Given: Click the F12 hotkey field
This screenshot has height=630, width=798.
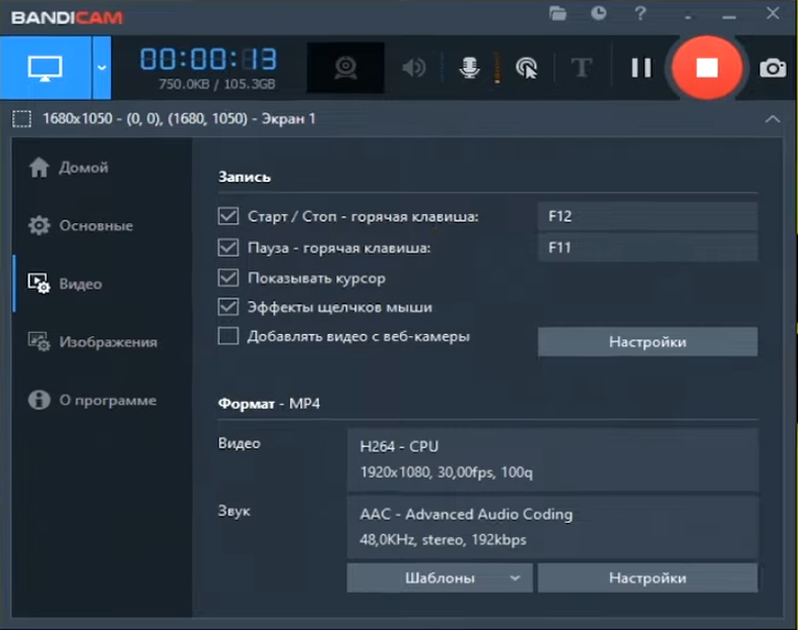Looking at the screenshot, I should [647, 216].
